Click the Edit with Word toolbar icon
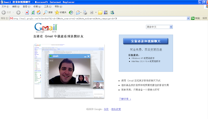The height and width of the screenshot is (119, 208). (x=92, y=12)
